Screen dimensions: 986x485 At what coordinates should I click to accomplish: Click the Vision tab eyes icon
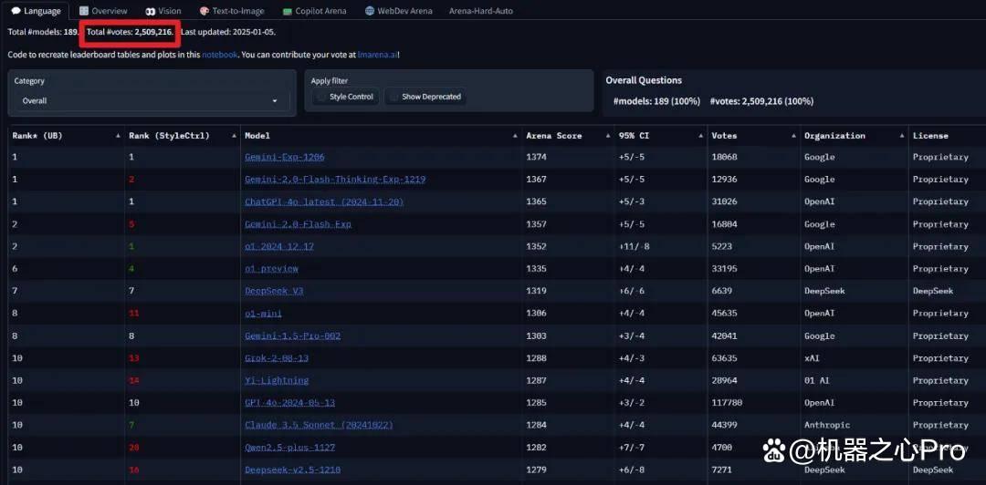click(x=151, y=11)
